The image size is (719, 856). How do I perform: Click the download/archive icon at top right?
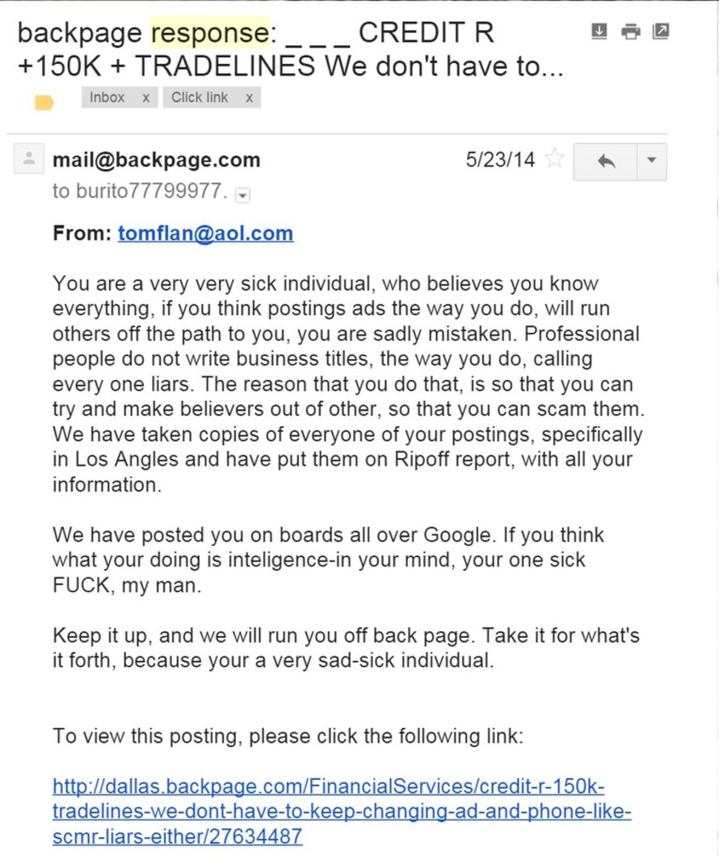599,31
